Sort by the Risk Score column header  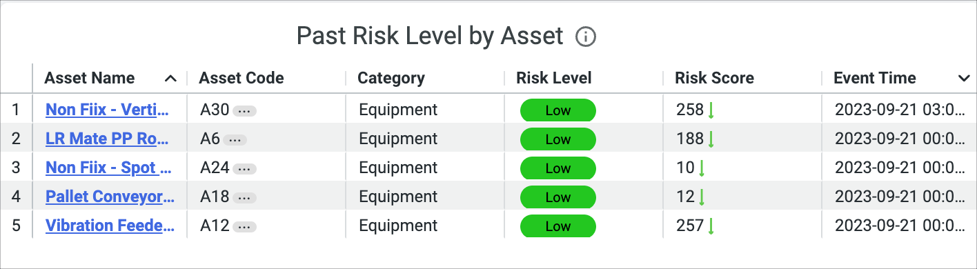click(714, 78)
